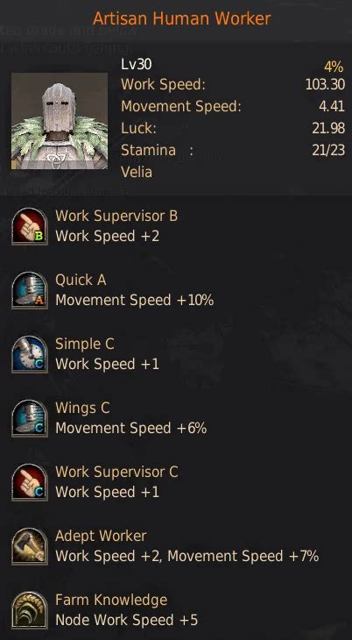
Task: Click the Farm Knowledge wheat icon
Action: [30, 610]
